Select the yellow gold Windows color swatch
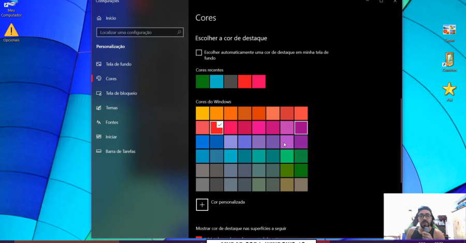 (x=202, y=113)
